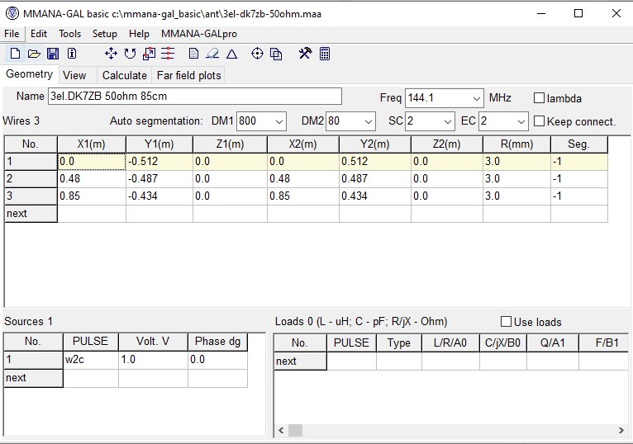Click the triangle icon in toolbar
633x444 pixels.
[232, 54]
